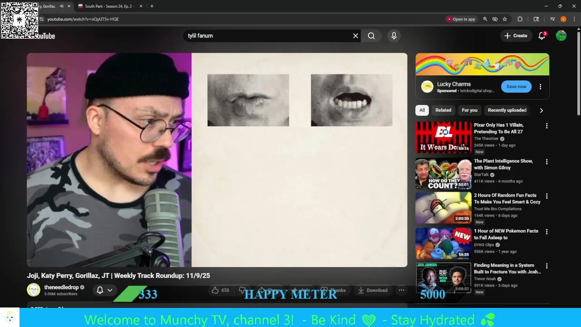Click the YouTube logo

click(45, 36)
